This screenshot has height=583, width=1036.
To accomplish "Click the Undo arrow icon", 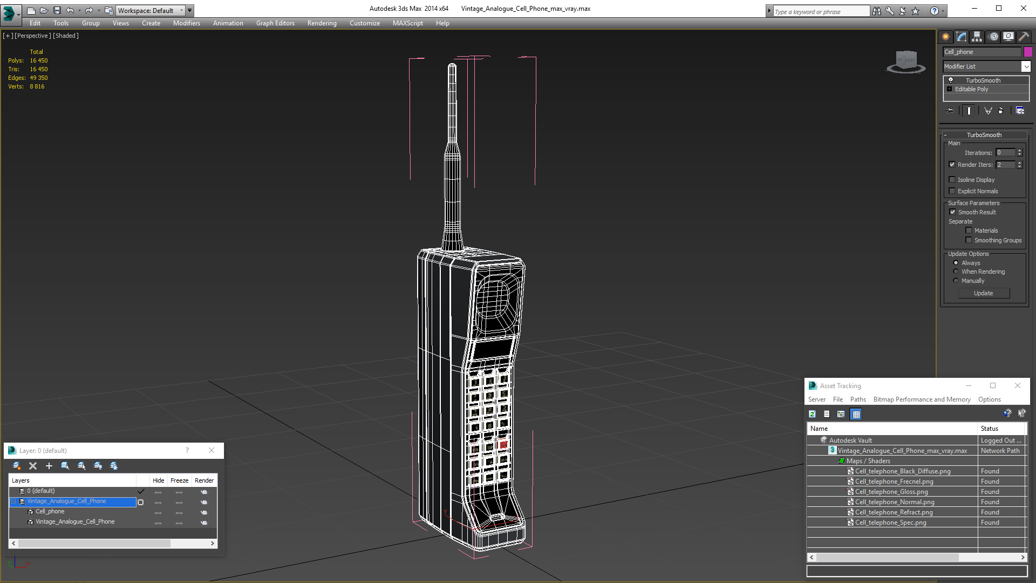I will (x=70, y=10).
